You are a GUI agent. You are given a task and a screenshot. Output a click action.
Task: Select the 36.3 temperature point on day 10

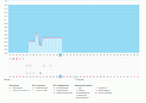(40, 45)
